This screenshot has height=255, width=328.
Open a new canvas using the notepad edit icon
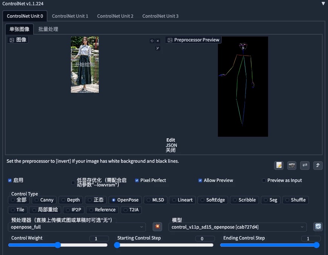(279, 165)
